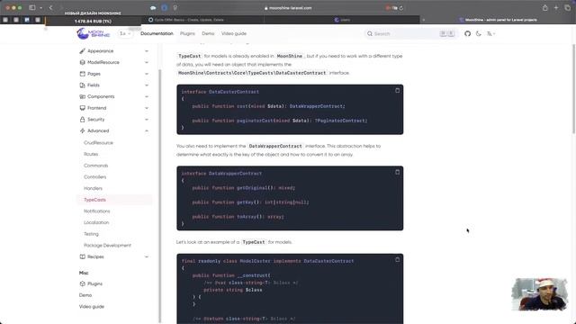Screen dimensions: 576x324
Task: Open the Video guide top nav item
Action: tap(234, 33)
